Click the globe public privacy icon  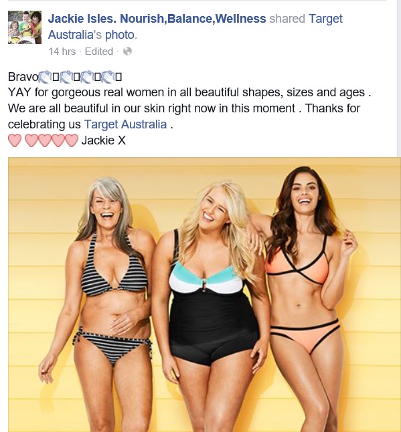click(x=127, y=51)
